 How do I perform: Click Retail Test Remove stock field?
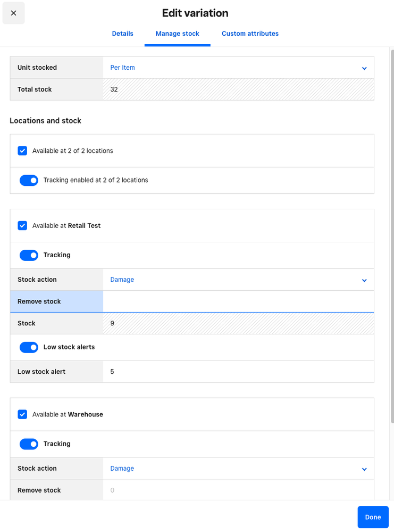click(x=238, y=301)
